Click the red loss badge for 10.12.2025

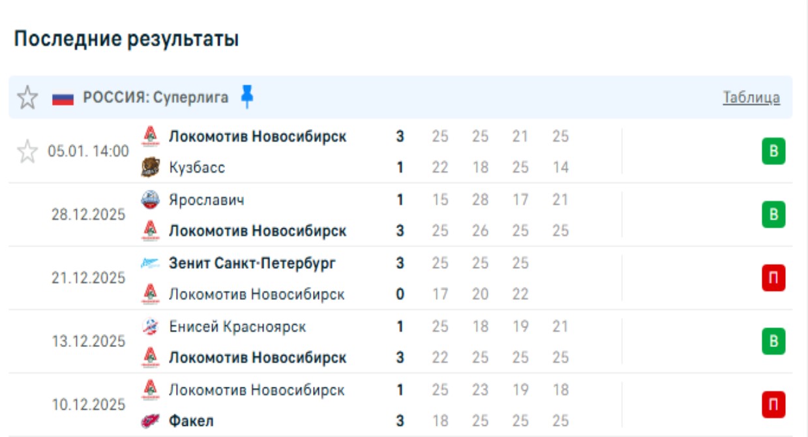[x=773, y=405]
